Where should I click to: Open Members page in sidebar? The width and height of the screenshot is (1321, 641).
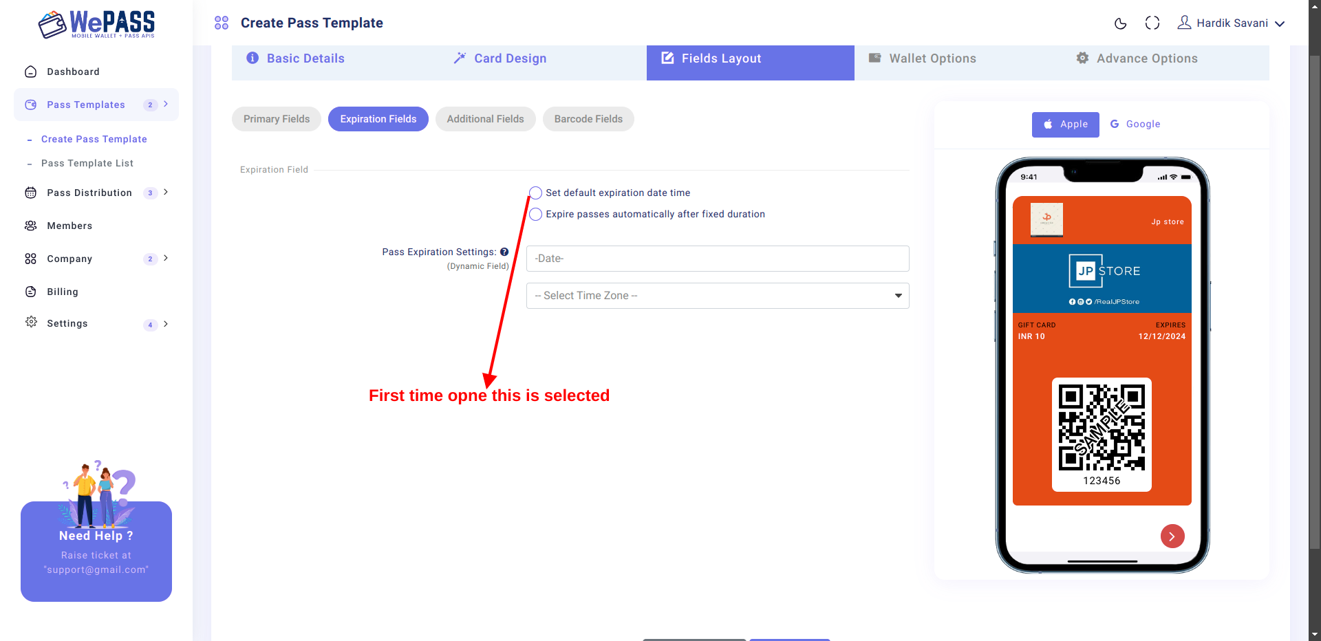[x=69, y=226]
